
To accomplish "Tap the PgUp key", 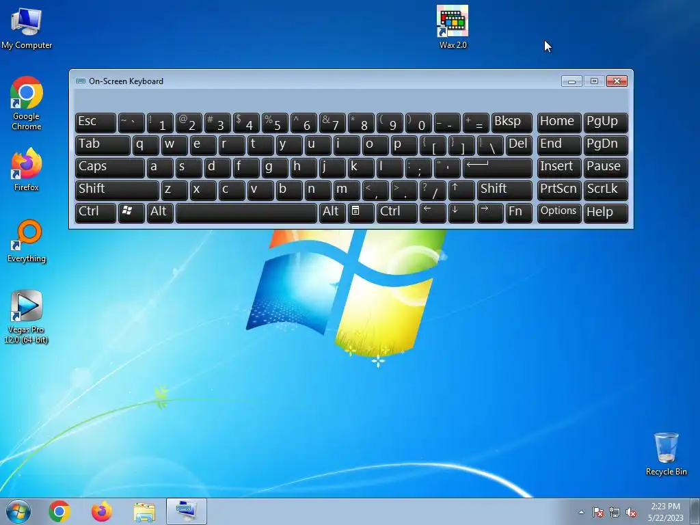I will click(606, 123).
